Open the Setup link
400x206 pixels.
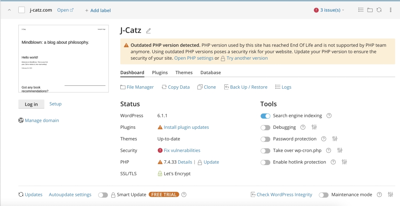pyautogui.click(x=55, y=104)
